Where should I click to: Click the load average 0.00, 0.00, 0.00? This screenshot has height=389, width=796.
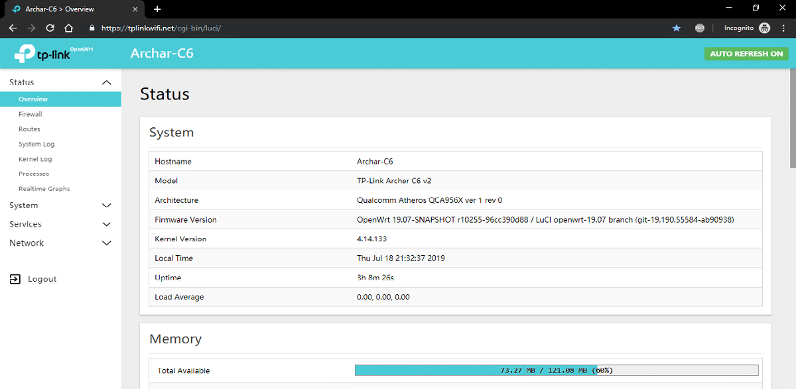[x=383, y=297]
